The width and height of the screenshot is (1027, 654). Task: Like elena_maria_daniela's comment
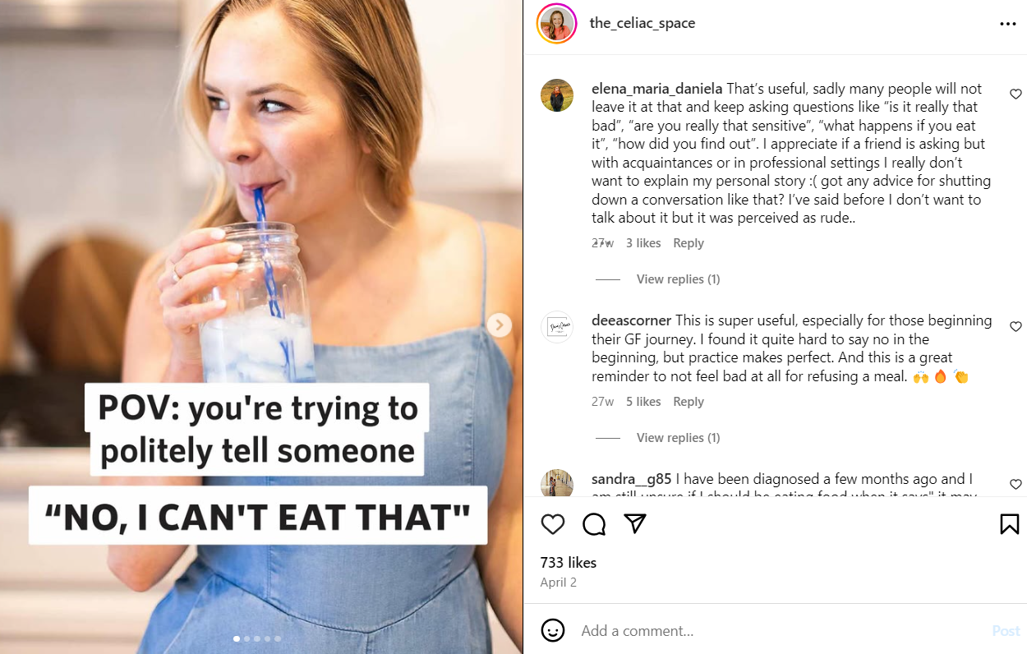point(1015,94)
